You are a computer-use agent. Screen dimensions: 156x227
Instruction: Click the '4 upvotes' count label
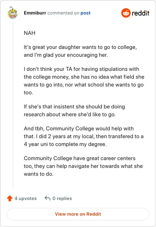[x=25, y=198]
